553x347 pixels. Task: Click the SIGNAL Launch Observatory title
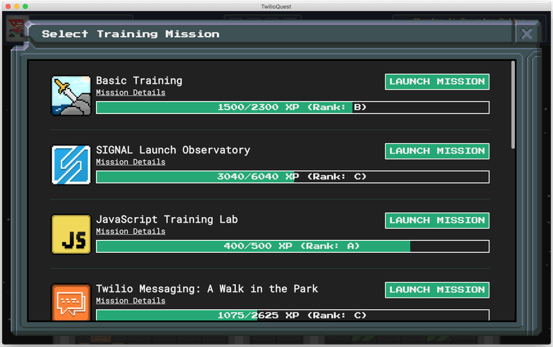tap(174, 150)
